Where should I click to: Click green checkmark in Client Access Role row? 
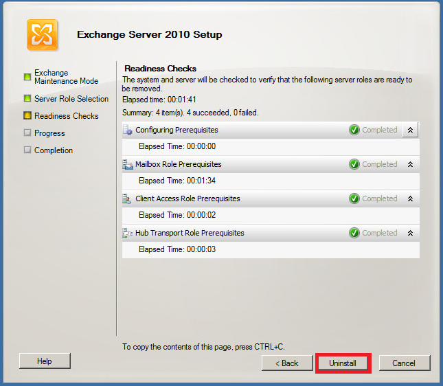354,198
